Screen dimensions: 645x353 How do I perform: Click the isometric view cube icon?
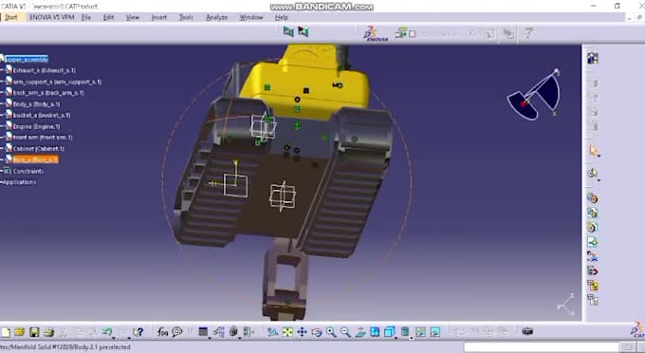[389, 331]
